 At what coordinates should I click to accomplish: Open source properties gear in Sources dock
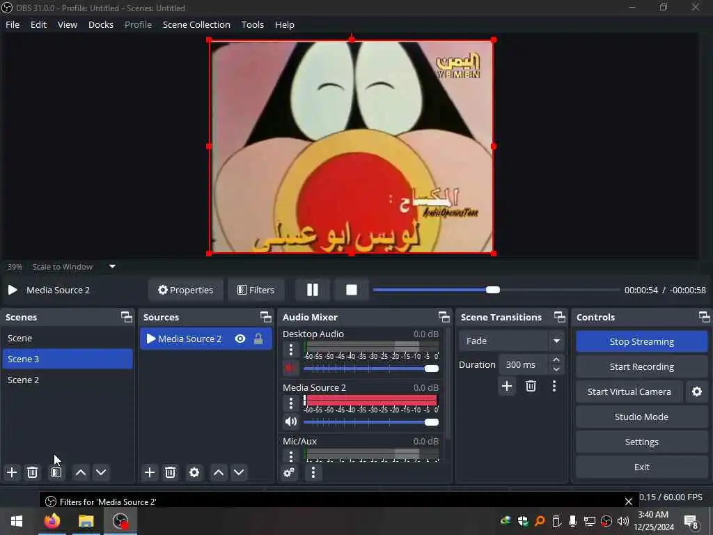194,472
